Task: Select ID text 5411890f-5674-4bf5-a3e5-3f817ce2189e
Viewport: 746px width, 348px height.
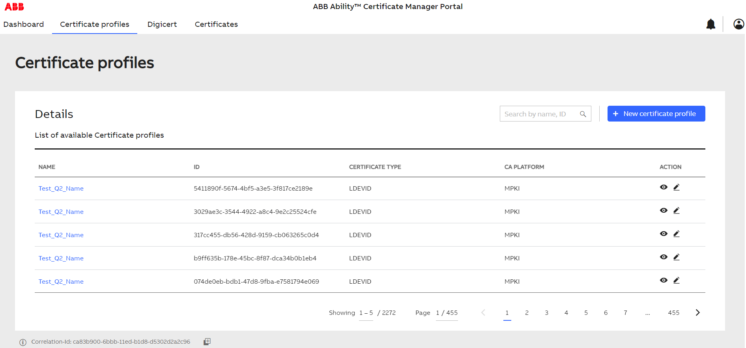Action: pos(253,189)
